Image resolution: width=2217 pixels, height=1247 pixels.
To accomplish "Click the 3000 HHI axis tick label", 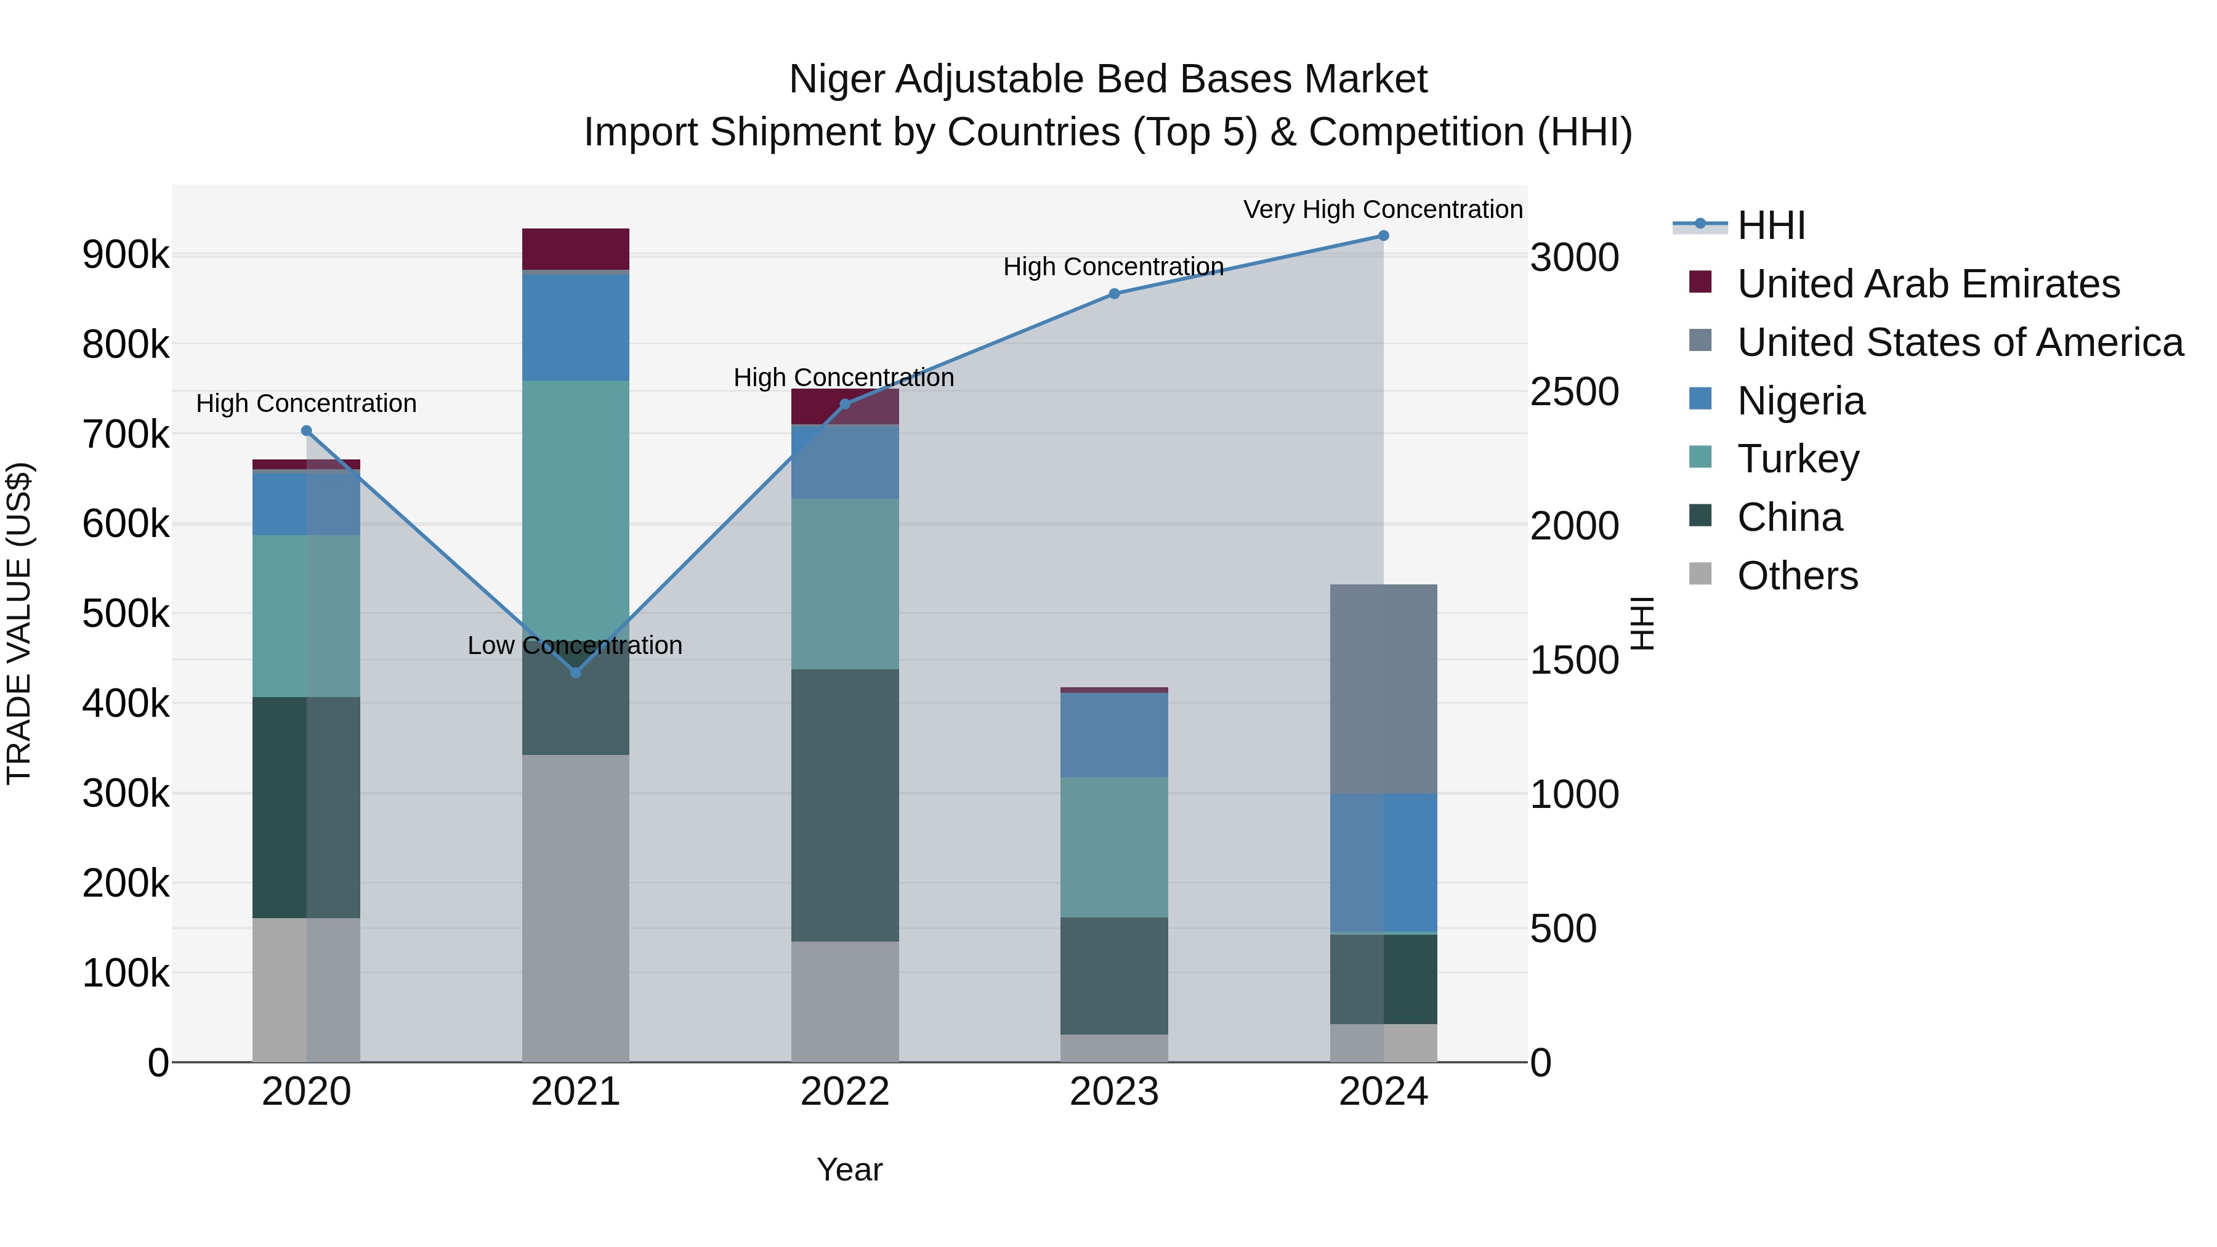I will 1575,257.
